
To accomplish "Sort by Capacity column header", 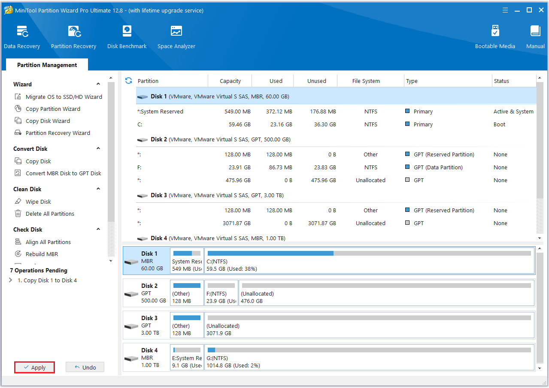I will pos(230,81).
